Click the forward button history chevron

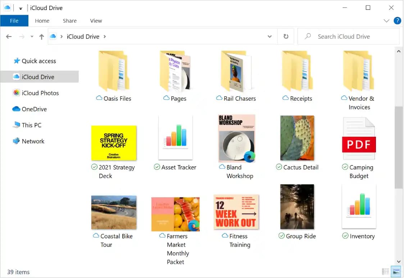tap(32, 36)
